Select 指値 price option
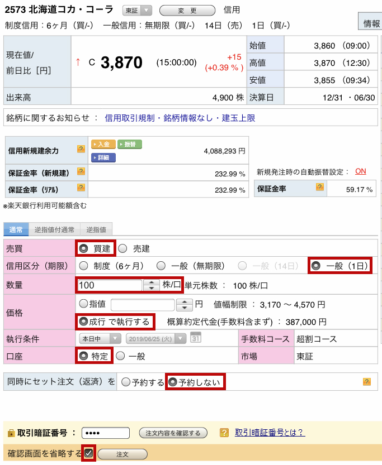The image size is (382, 465). [x=83, y=304]
